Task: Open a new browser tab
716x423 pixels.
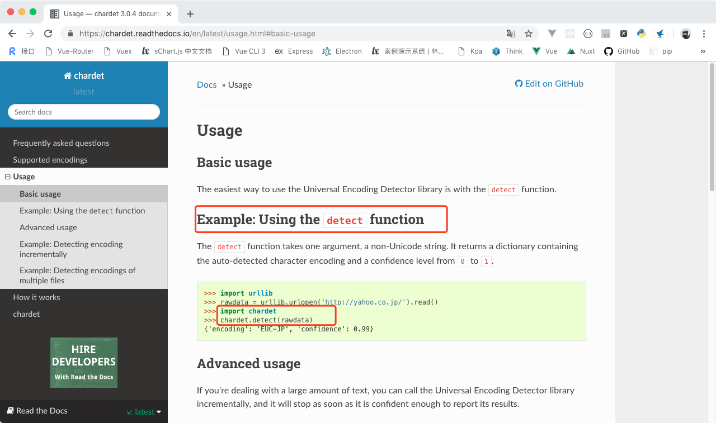Action: tap(190, 14)
